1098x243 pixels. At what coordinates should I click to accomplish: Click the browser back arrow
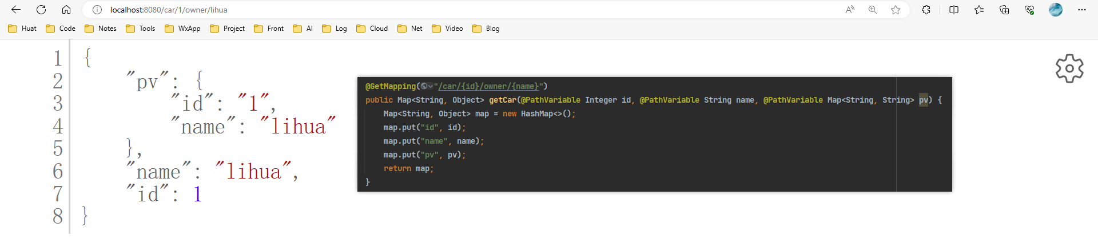tap(16, 10)
